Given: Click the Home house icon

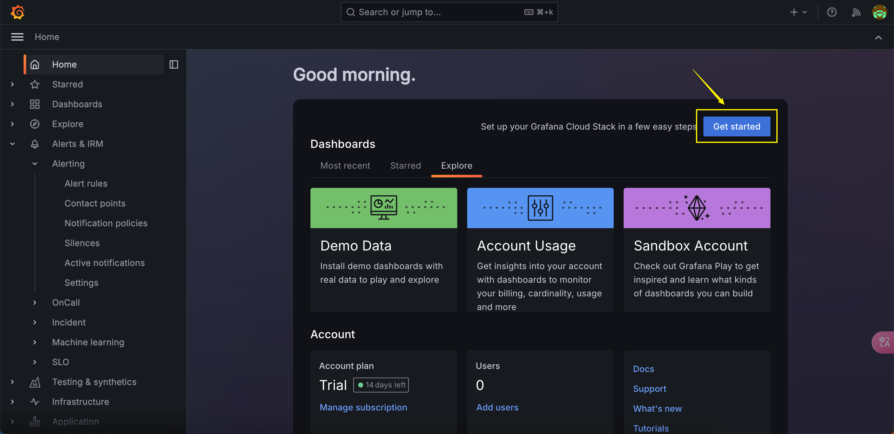Looking at the screenshot, I should [x=35, y=64].
